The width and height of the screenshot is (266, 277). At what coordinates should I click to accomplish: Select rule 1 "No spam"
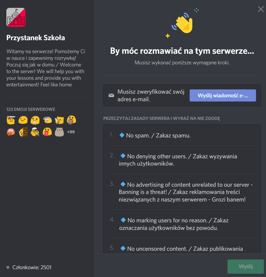[x=158, y=135]
